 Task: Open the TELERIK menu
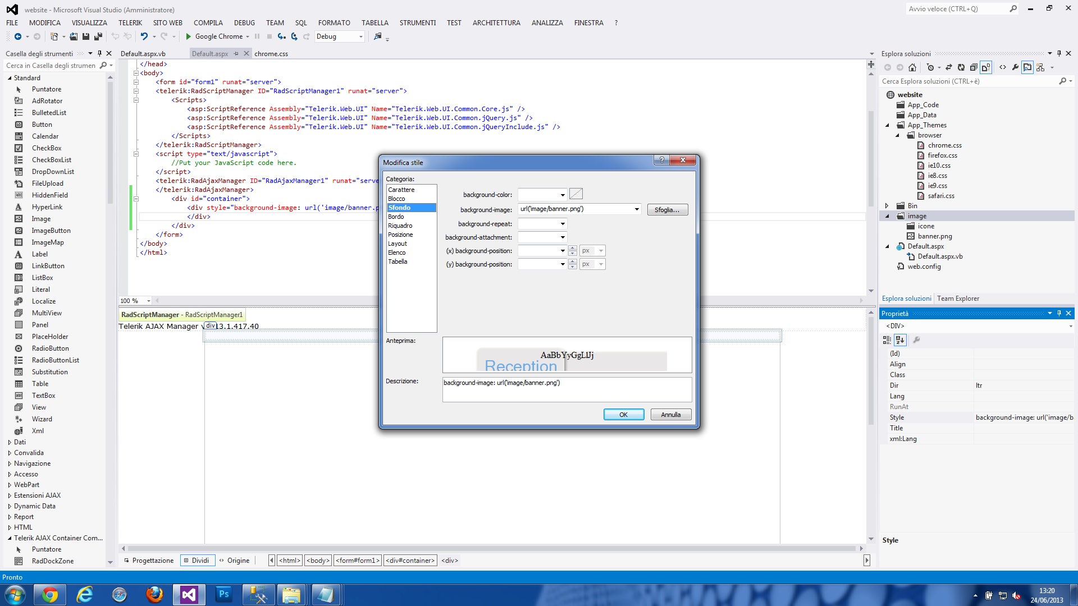[x=130, y=23]
